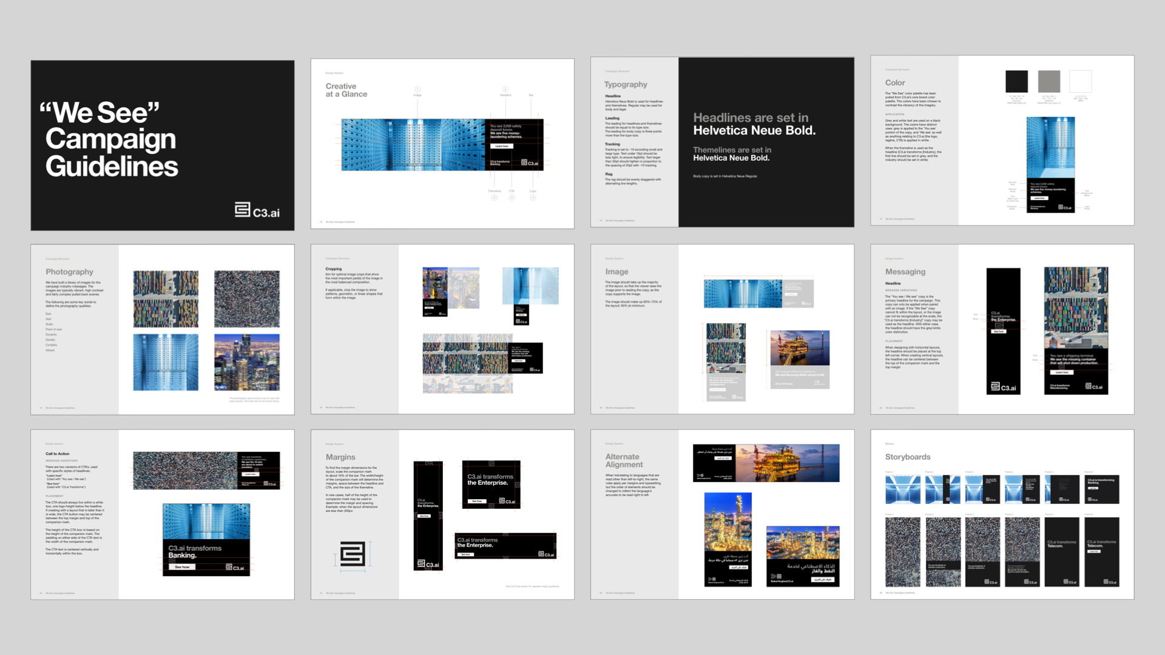Click "C3.ai transforms Banking." ad on Call to Action slide
The height and width of the screenshot is (655, 1165).
tap(206, 539)
